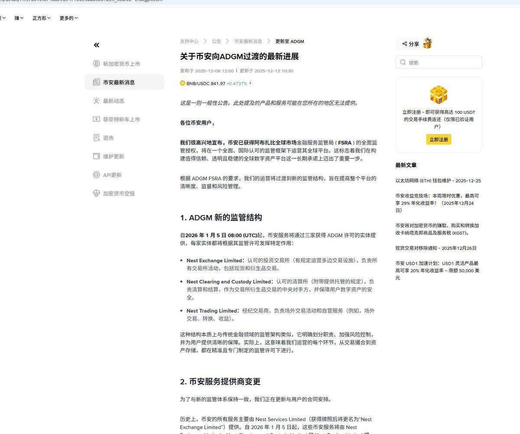Expand the 更多的 top navigation dropdown
Viewport: 520px width, 434px height.
(x=69, y=18)
